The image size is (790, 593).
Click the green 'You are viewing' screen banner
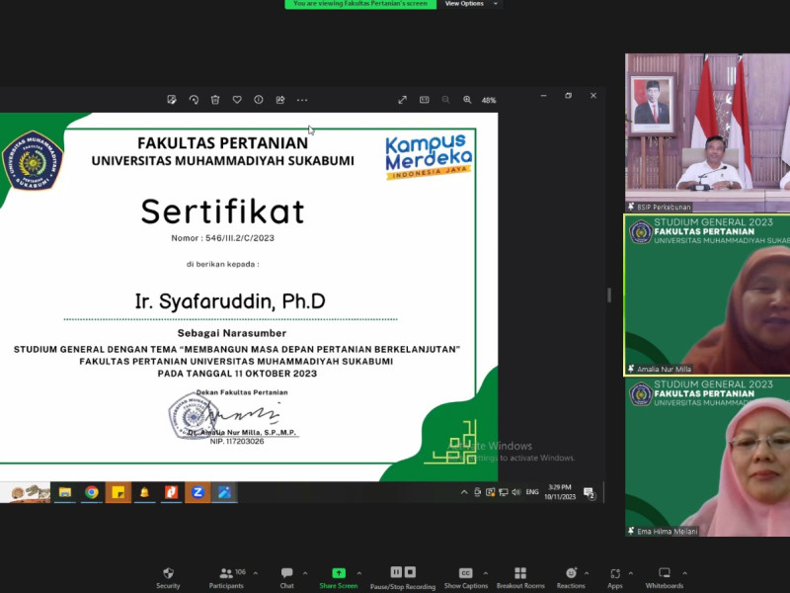360,4
